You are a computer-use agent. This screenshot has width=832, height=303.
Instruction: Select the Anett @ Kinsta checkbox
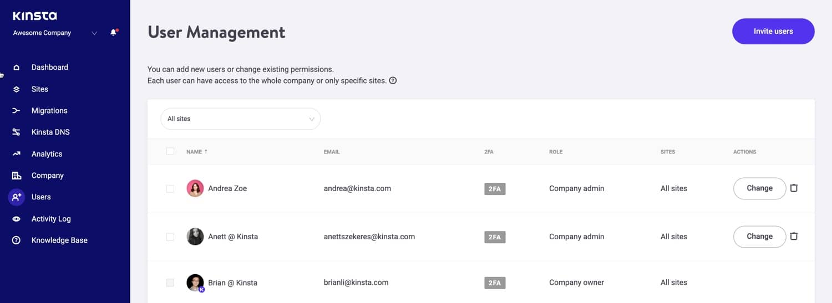click(x=170, y=237)
